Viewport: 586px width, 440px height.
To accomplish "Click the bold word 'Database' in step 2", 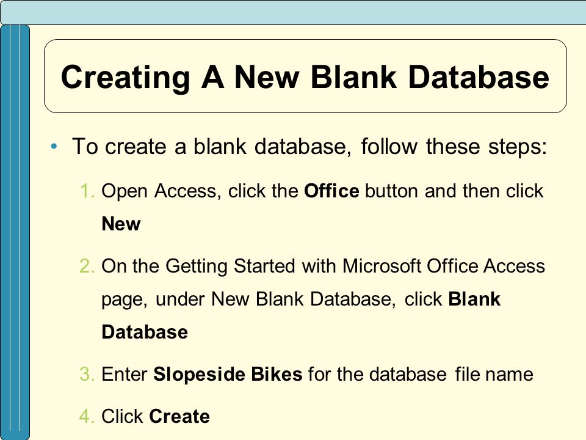I will pyautogui.click(x=145, y=332).
